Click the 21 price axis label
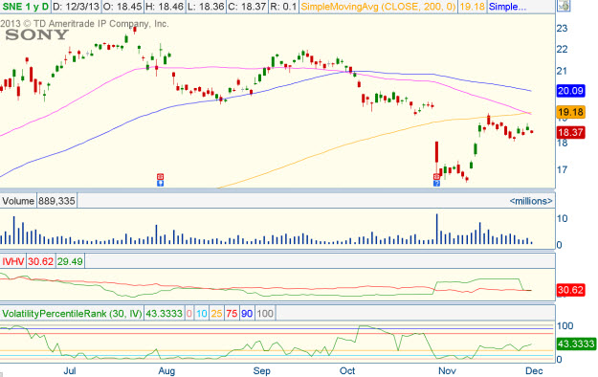The height and width of the screenshot is (377, 598). click(x=563, y=71)
